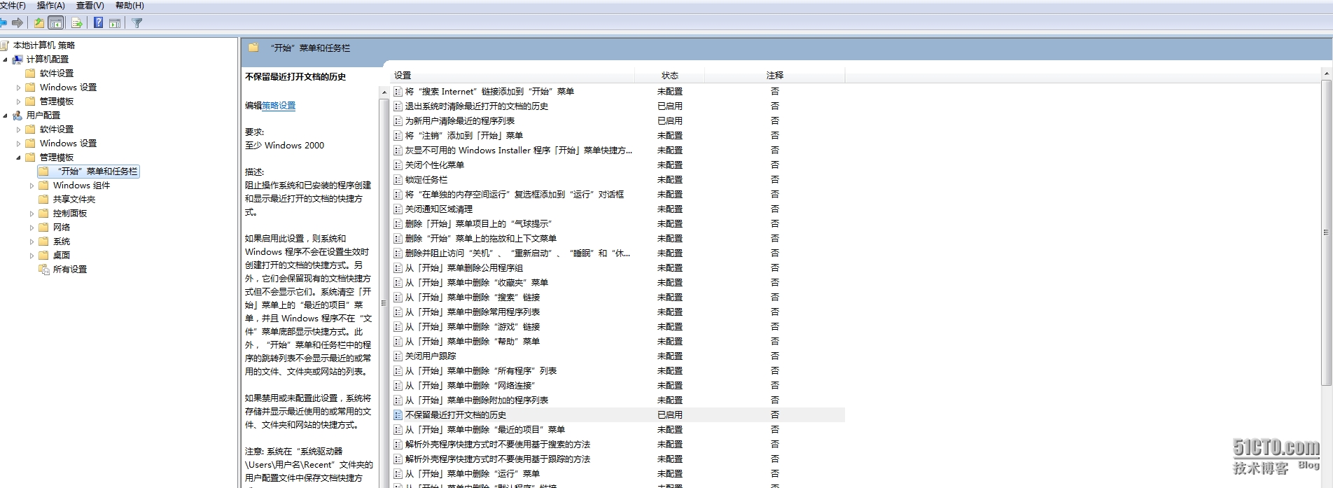The width and height of the screenshot is (1333, 488).
Task: Collapse the 计算机配置 tree node
Action: click(x=5, y=60)
